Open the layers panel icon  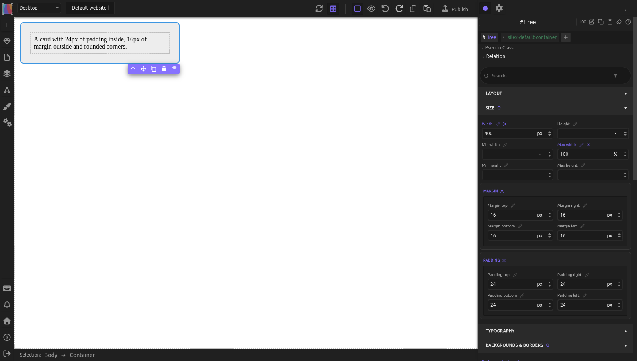click(x=7, y=74)
